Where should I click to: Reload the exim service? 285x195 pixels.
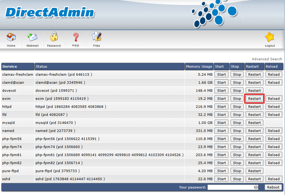[274, 99]
